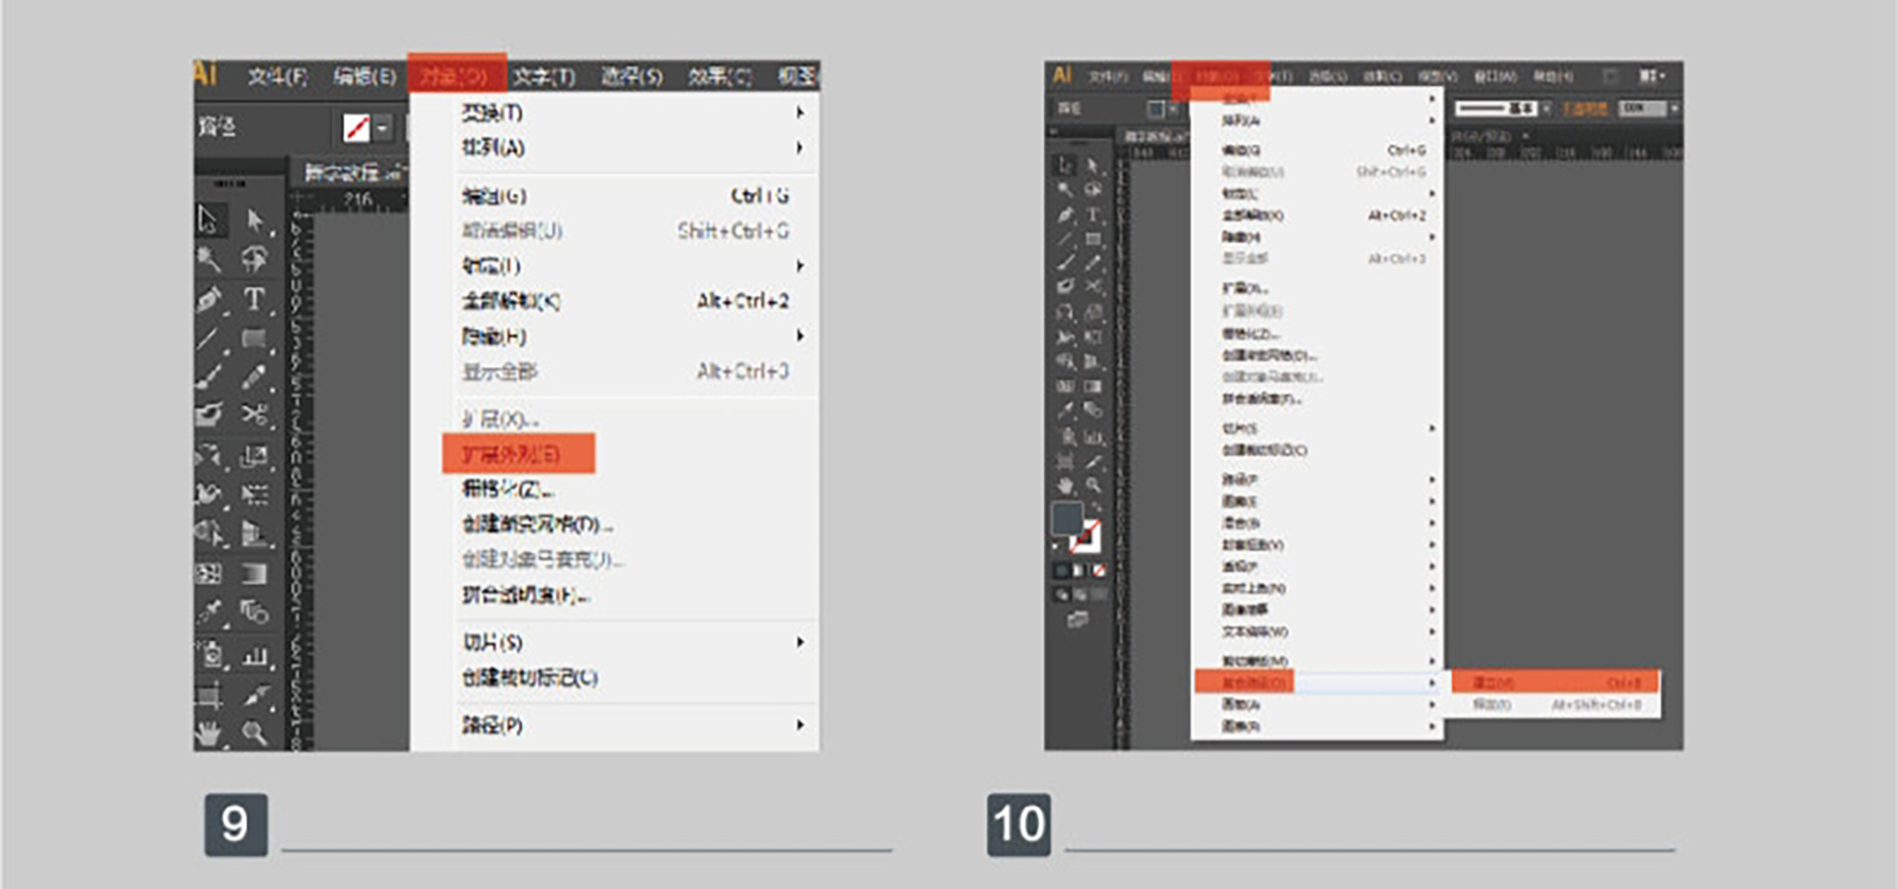This screenshot has height=889, width=1898.
Task: Pick the Scissors tool in step 9 toolbar
Action: 254,415
